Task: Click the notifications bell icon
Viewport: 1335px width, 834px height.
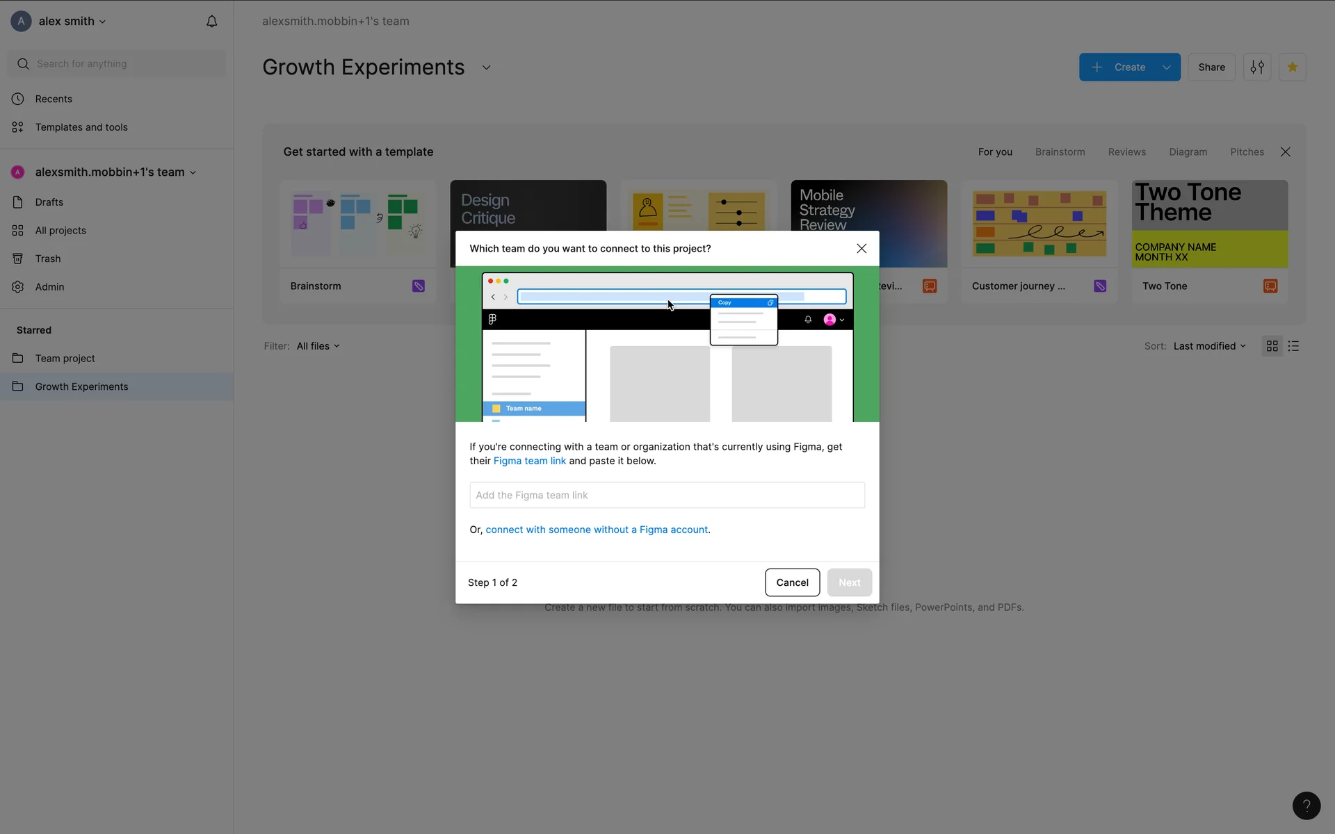Action: coord(211,22)
